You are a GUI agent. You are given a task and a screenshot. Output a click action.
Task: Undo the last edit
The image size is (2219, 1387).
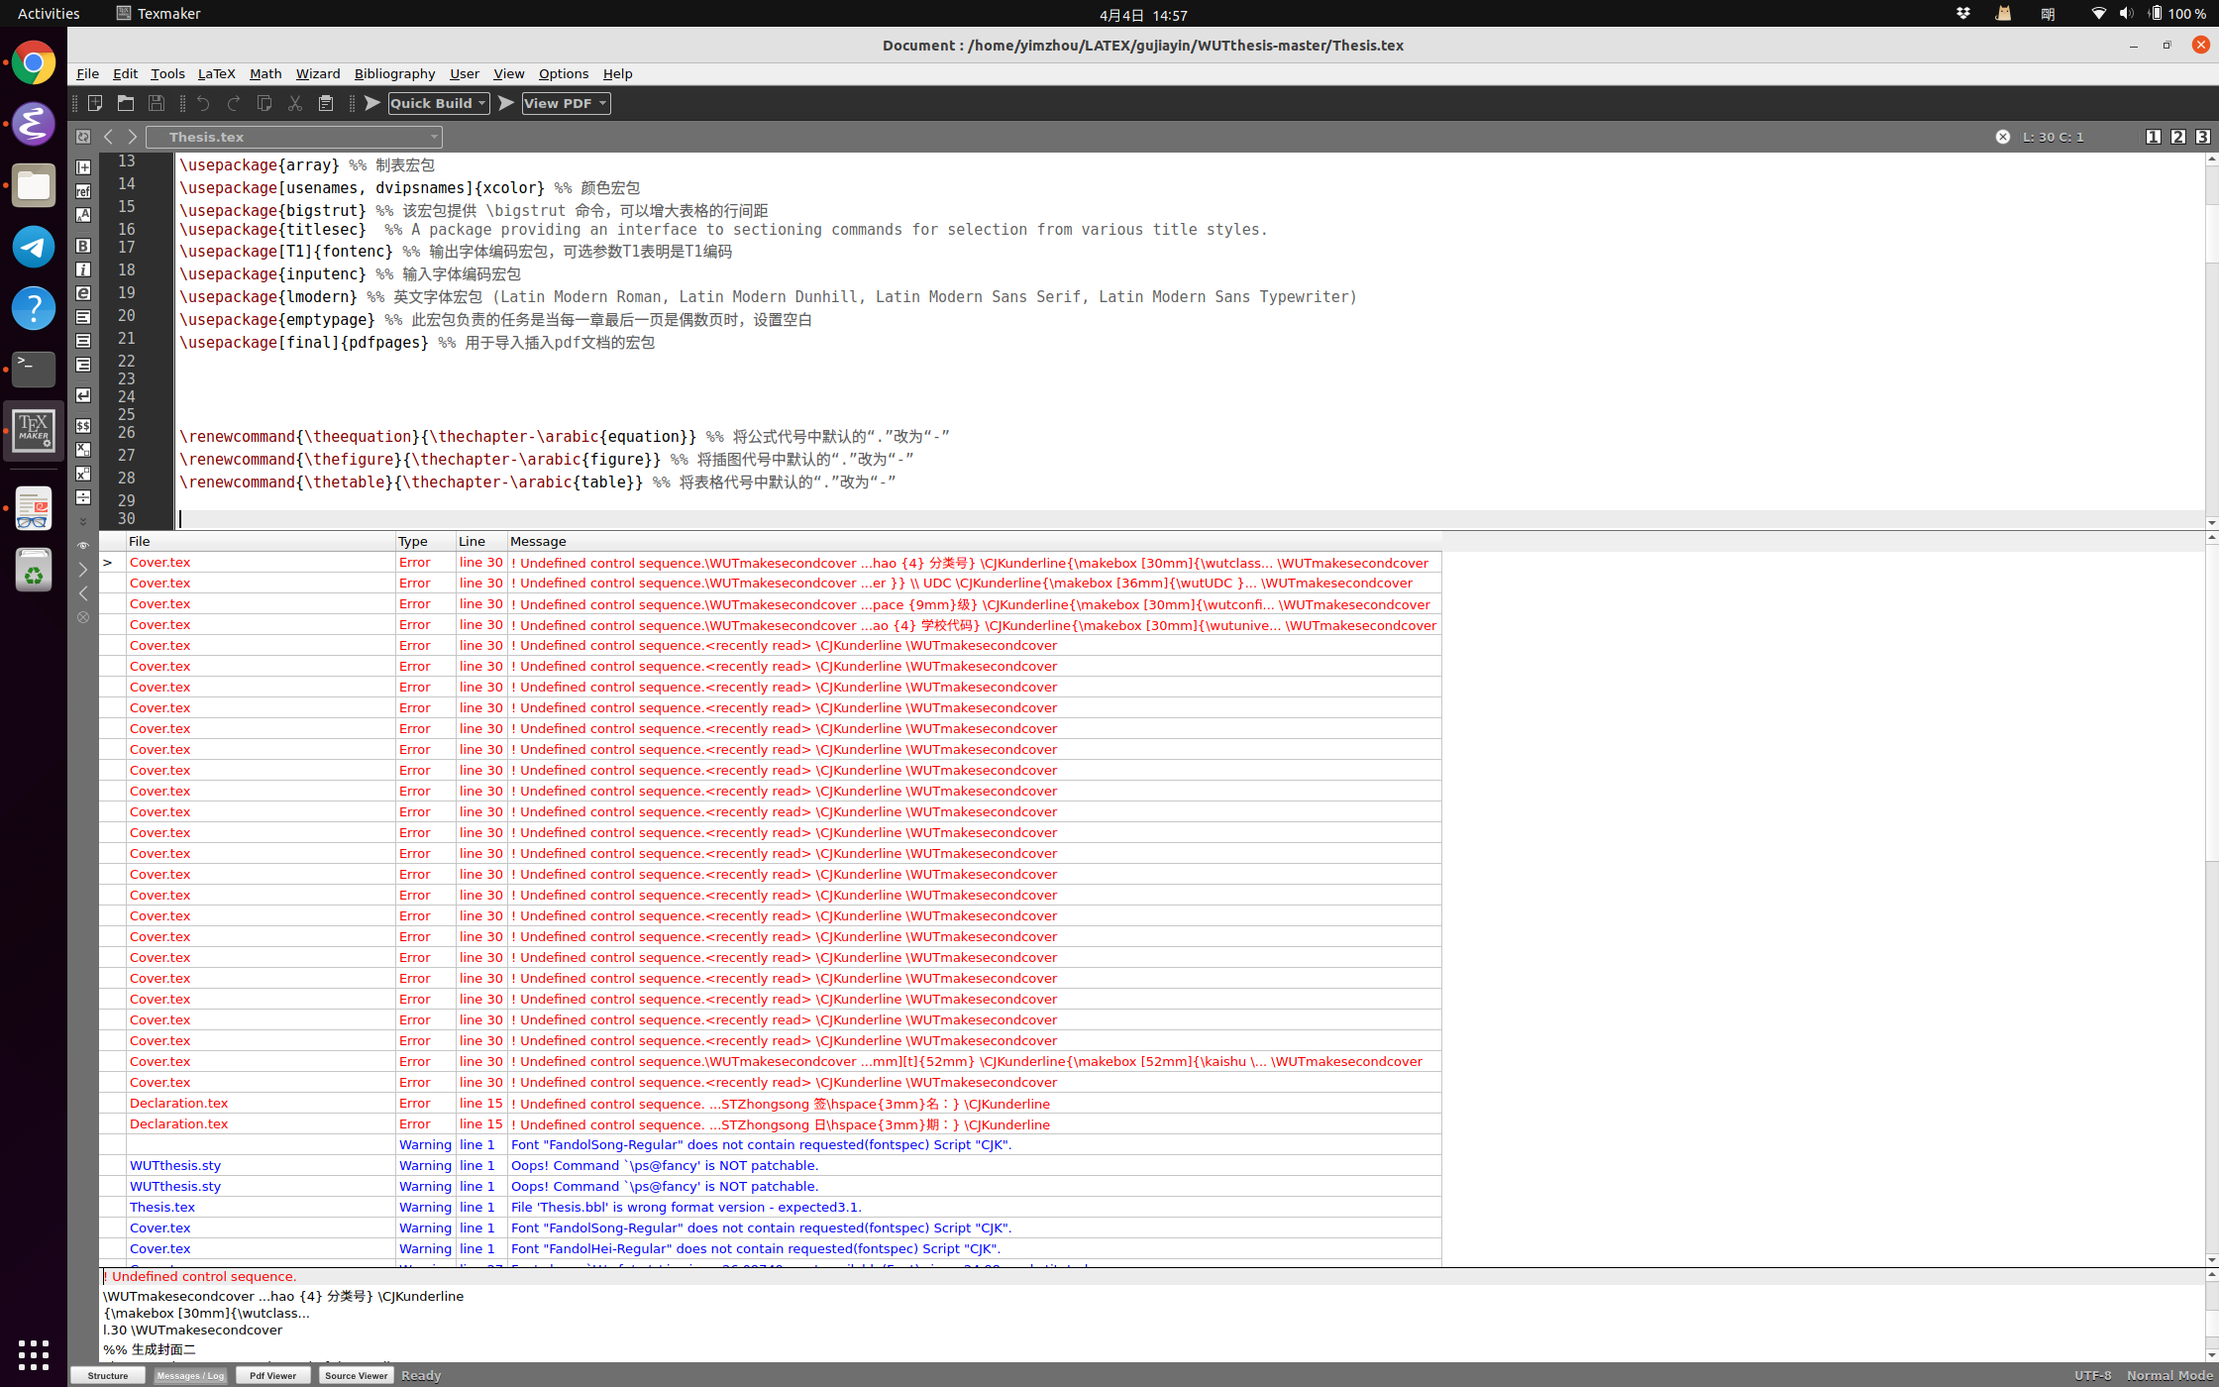203,103
